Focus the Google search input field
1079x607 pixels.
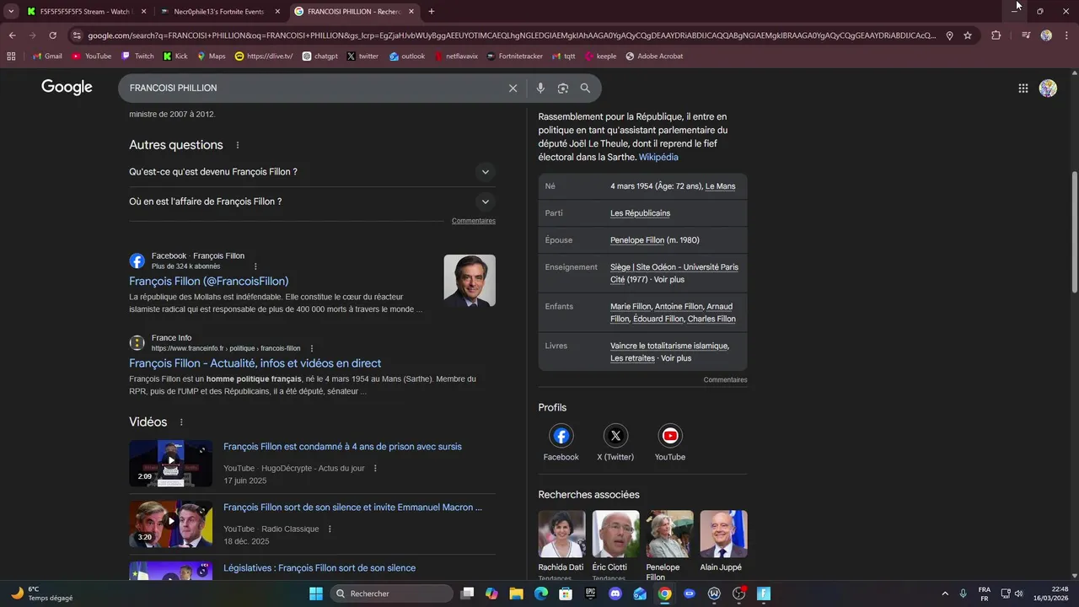[312, 88]
